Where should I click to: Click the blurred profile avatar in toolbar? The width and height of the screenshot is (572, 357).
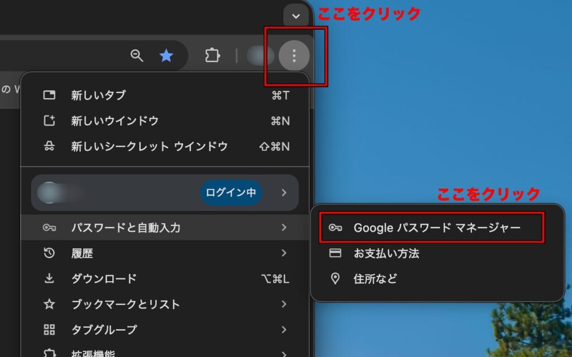tap(260, 56)
